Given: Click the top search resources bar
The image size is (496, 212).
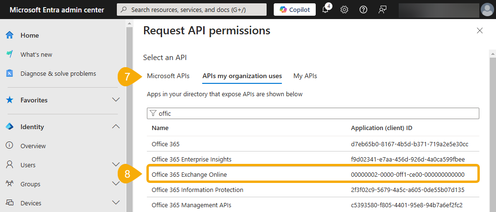Looking at the screenshot, I should (x=192, y=10).
